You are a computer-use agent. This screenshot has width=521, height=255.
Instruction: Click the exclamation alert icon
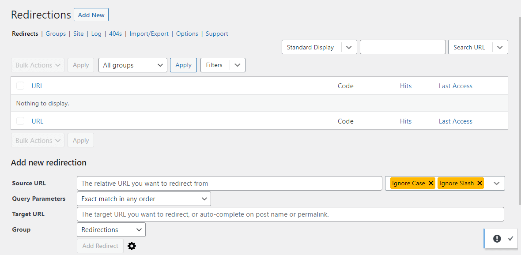click(x=497, y=239)
